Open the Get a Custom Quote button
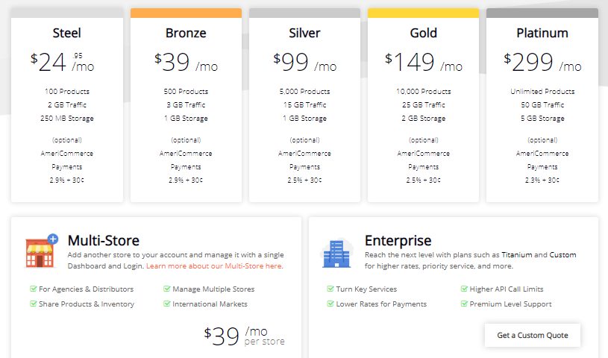The image size is (608, 358). (533, 335)
